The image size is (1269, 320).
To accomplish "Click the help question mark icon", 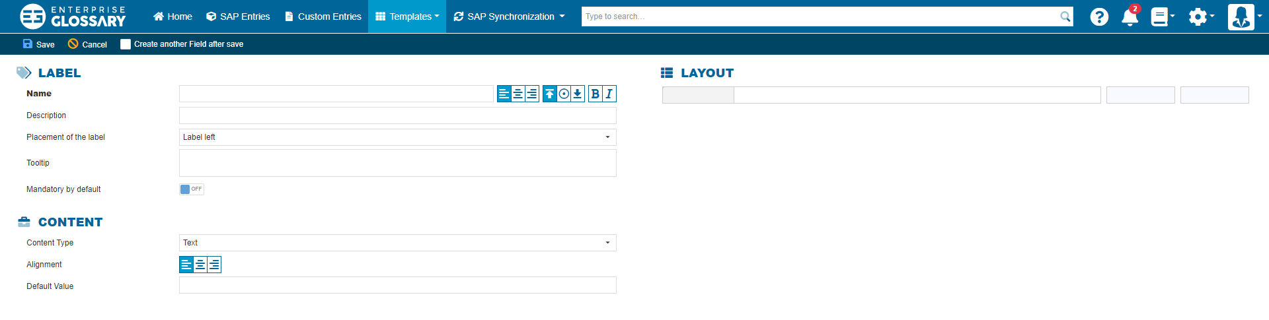I will 1099,16.
